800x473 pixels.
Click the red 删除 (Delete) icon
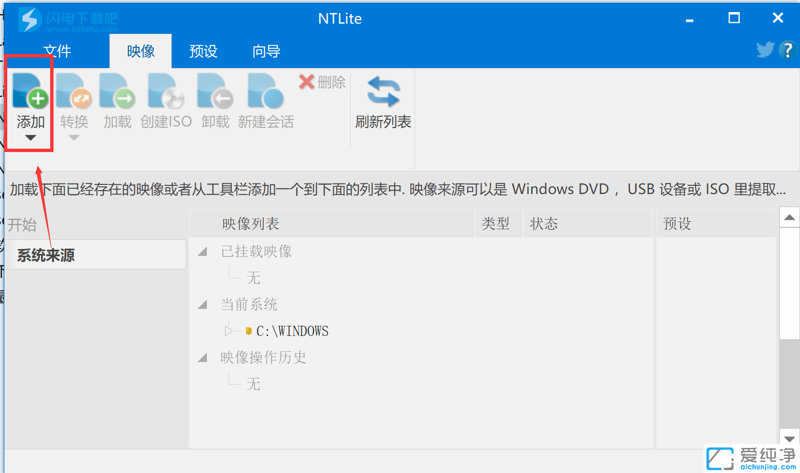tap(306, 82)
